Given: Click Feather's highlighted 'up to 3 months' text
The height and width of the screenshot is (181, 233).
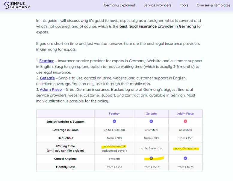Looking at the screenshot, I should point(114,146).
